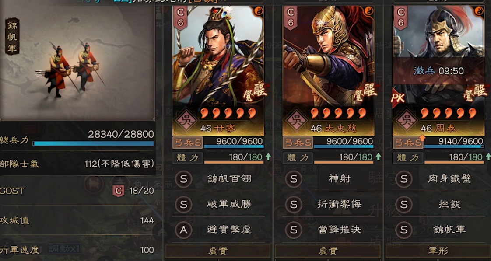Click the S rank circle next to 神射
The width and height of the screenshot is (491, 261).
293,179
